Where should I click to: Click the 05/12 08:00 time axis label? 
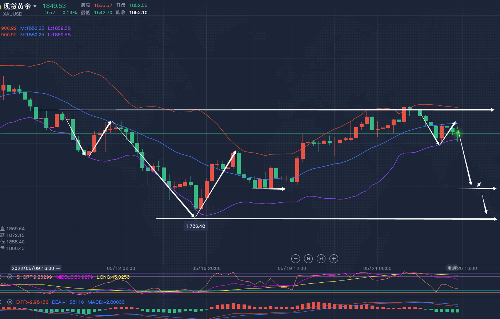click(x=121, y=268)
